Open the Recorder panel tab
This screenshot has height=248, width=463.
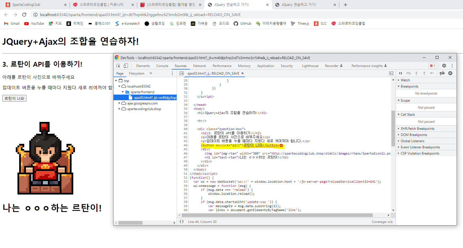click(334, 66)
